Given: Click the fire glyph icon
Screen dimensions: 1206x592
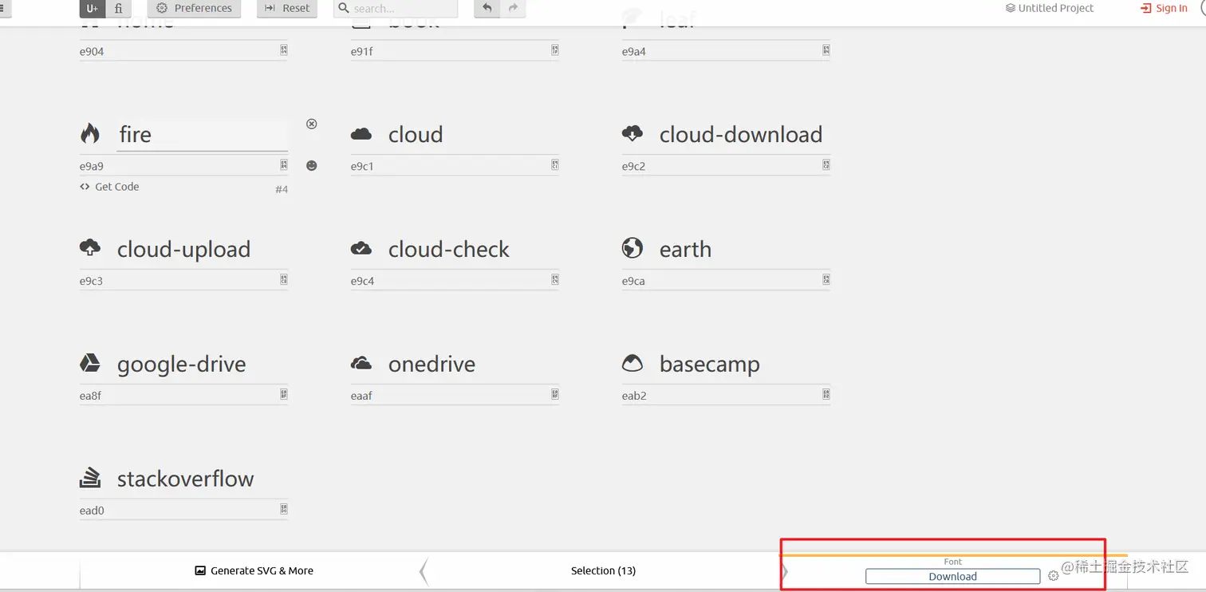Looking at the screenshot, I should [90, 133].
